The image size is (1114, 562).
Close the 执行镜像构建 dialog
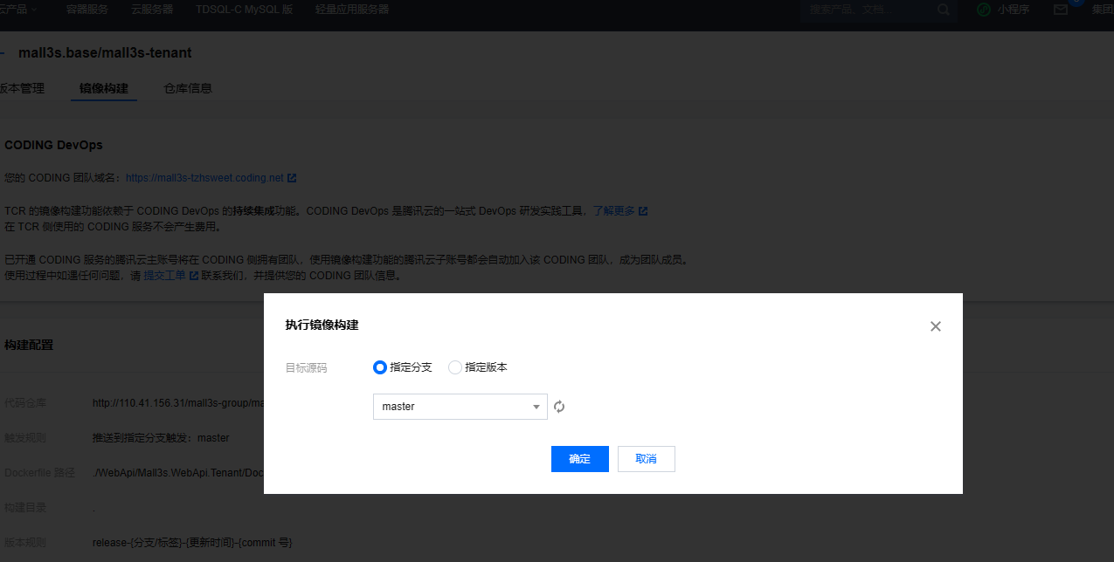[x=936, y=326]
